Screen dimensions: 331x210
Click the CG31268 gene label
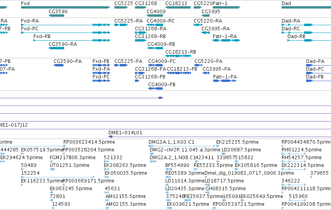[x=146, y=3]
